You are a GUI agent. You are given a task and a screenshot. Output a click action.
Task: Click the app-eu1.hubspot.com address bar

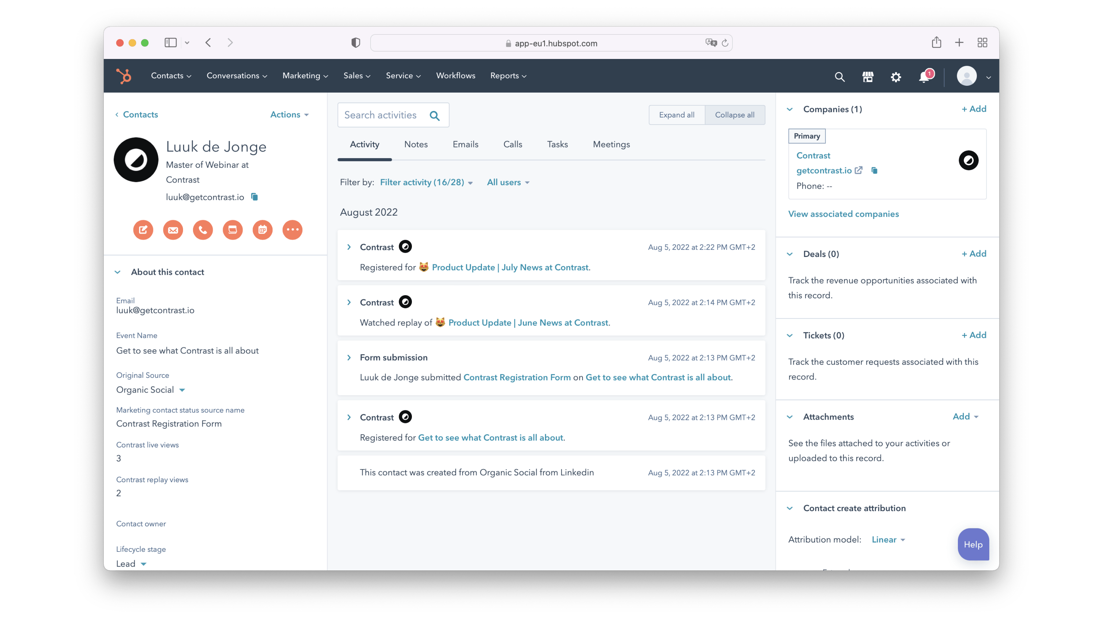coord(551,43)
